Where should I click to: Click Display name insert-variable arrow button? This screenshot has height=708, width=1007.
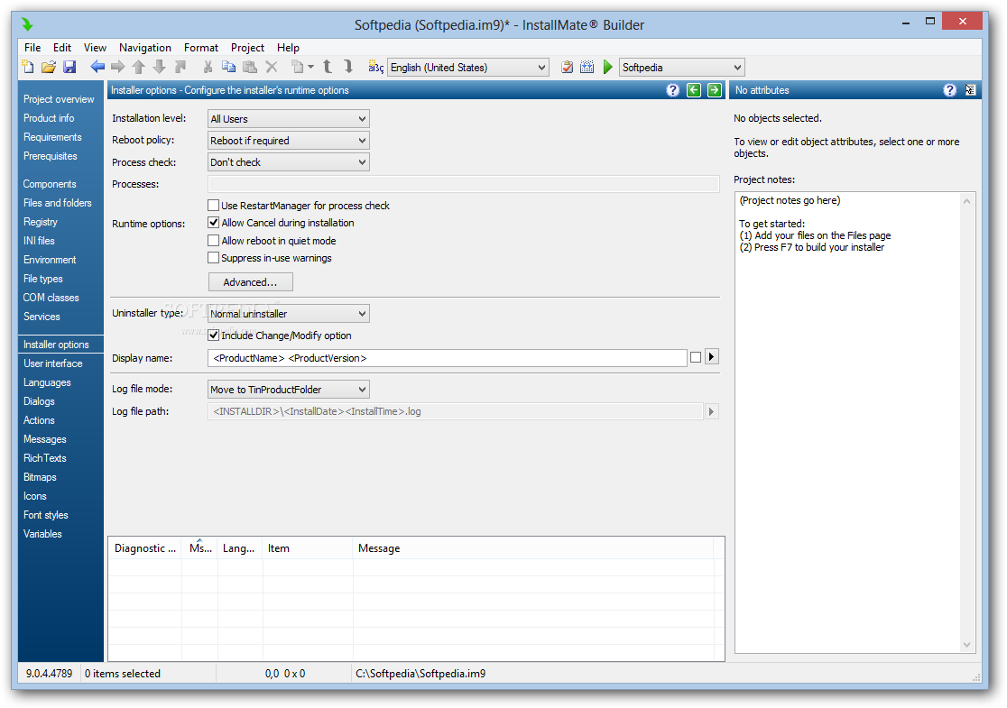coord(712,357)
